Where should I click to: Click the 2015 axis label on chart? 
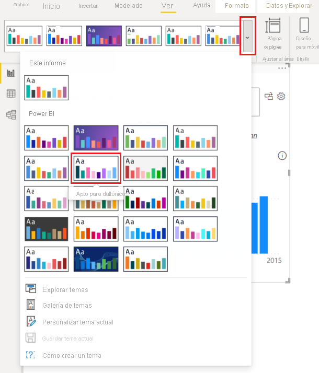click(274, 261)
